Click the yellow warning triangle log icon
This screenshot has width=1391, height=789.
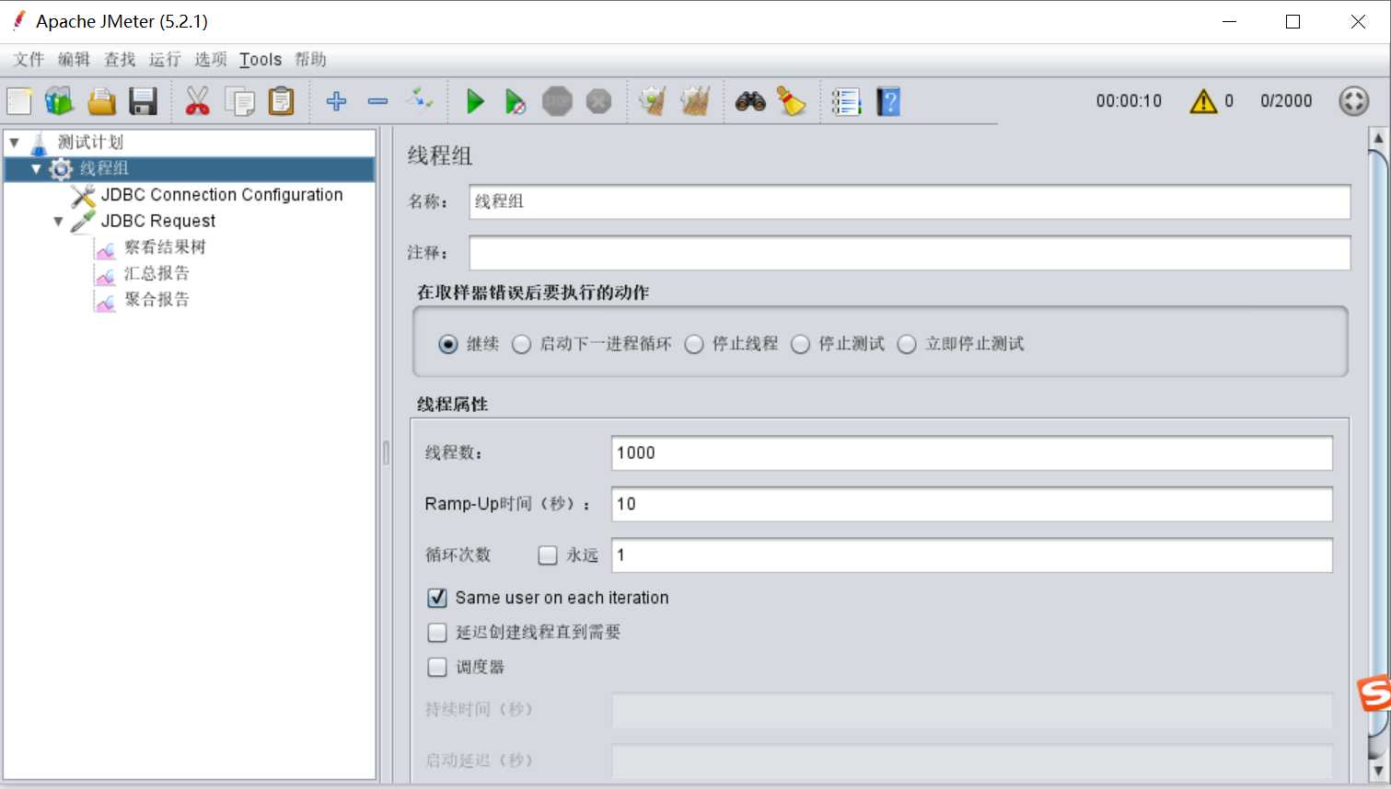pos(1203,101)
